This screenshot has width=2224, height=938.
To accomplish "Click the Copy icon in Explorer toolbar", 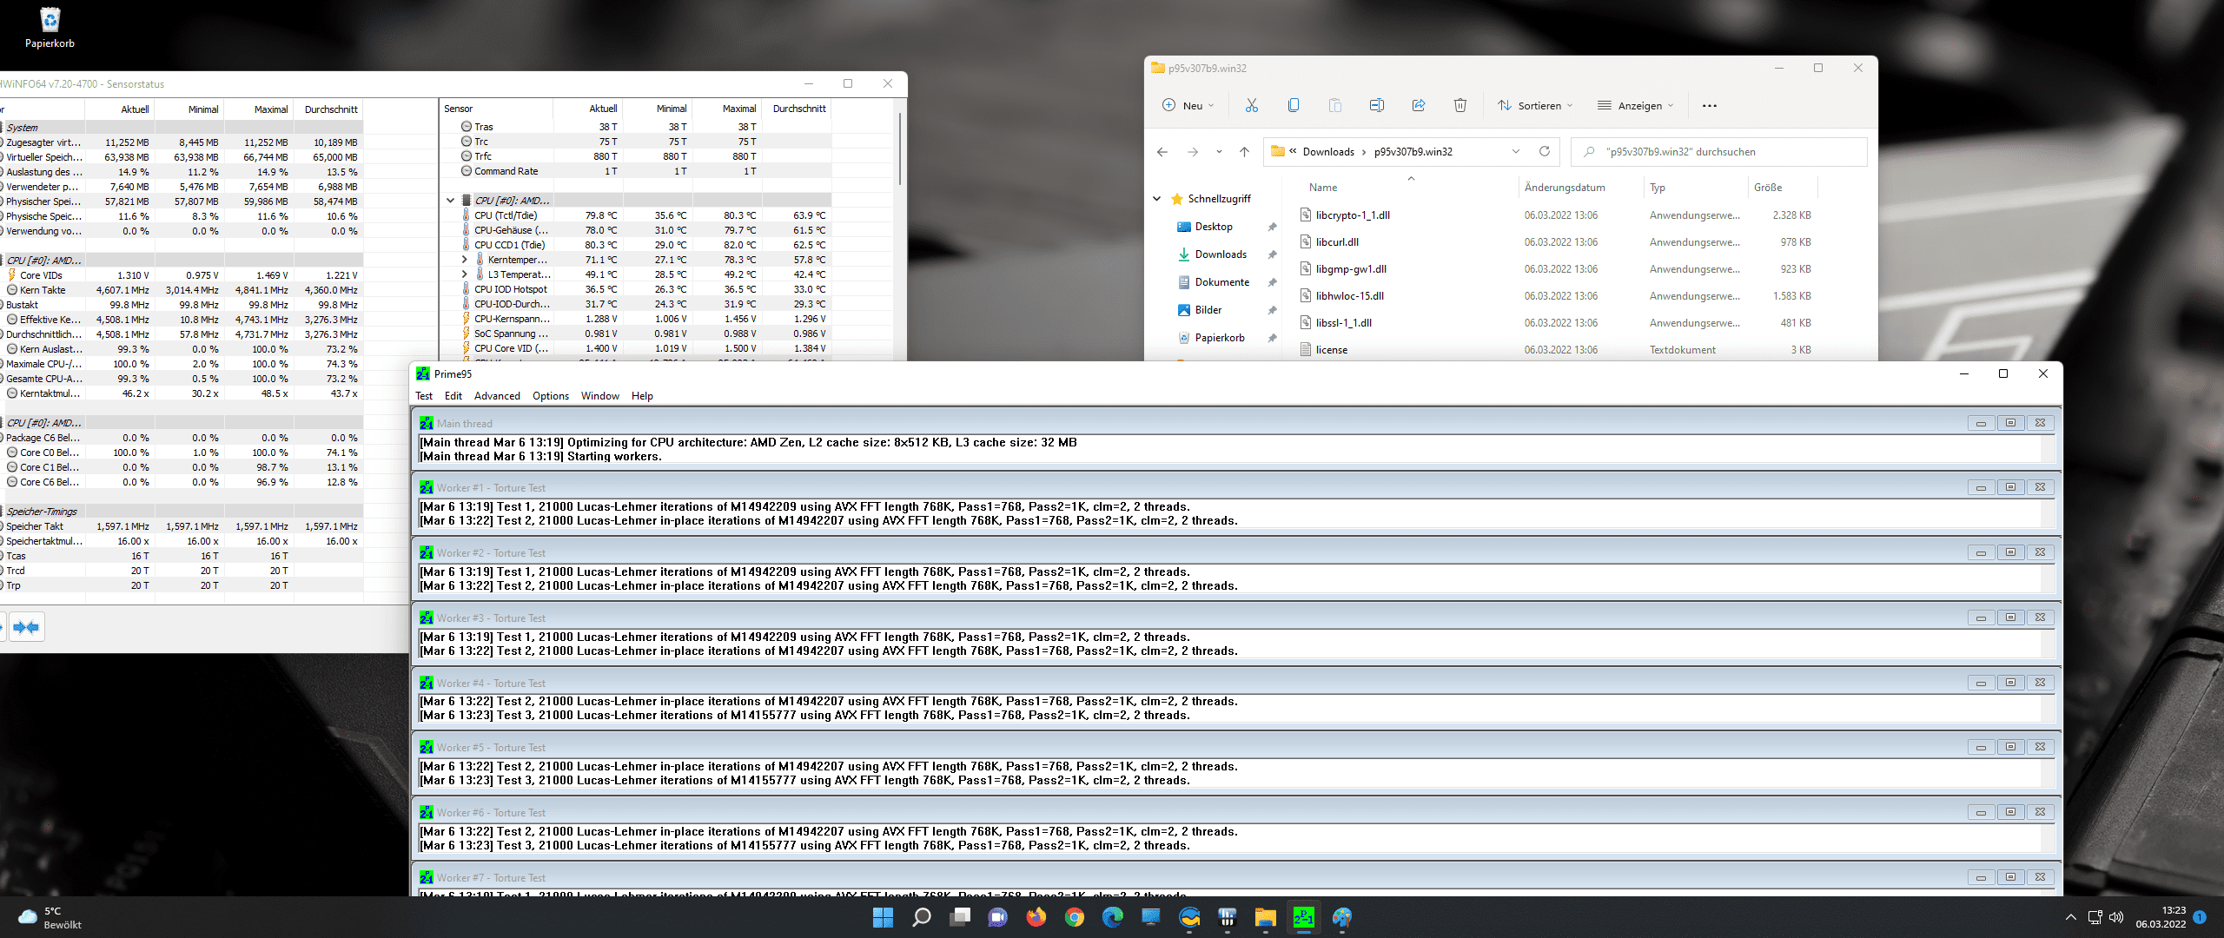I will 1293,105.
